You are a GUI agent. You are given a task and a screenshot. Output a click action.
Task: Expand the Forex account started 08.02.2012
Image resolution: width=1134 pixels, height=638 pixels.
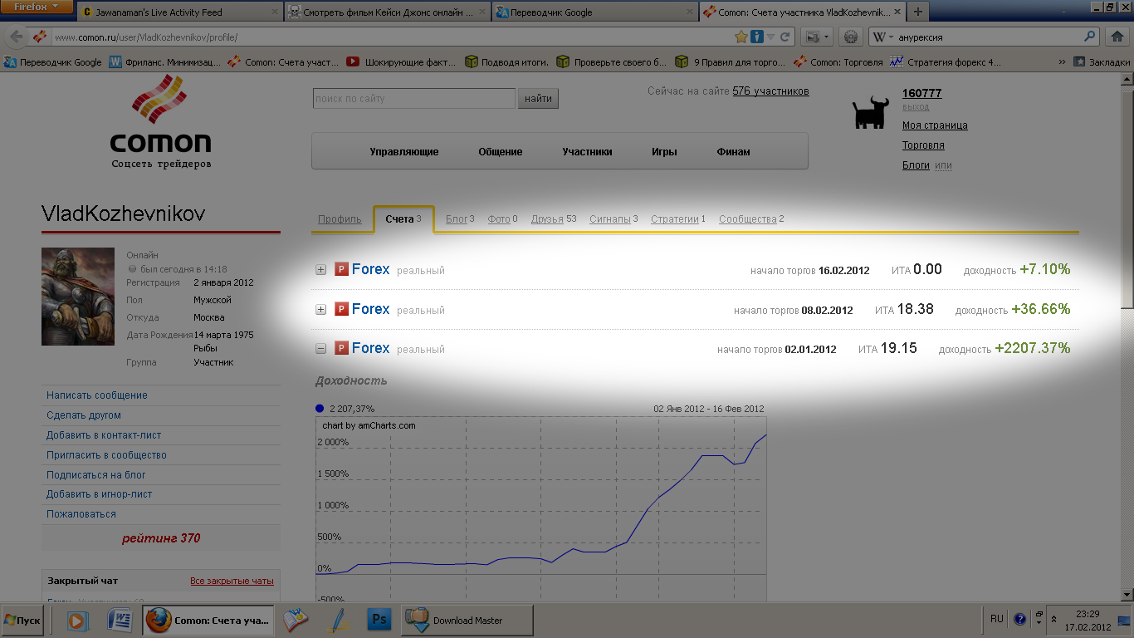(x=321, y=310)
